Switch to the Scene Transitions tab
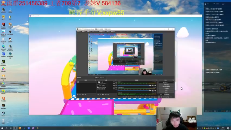 [167, 94]
